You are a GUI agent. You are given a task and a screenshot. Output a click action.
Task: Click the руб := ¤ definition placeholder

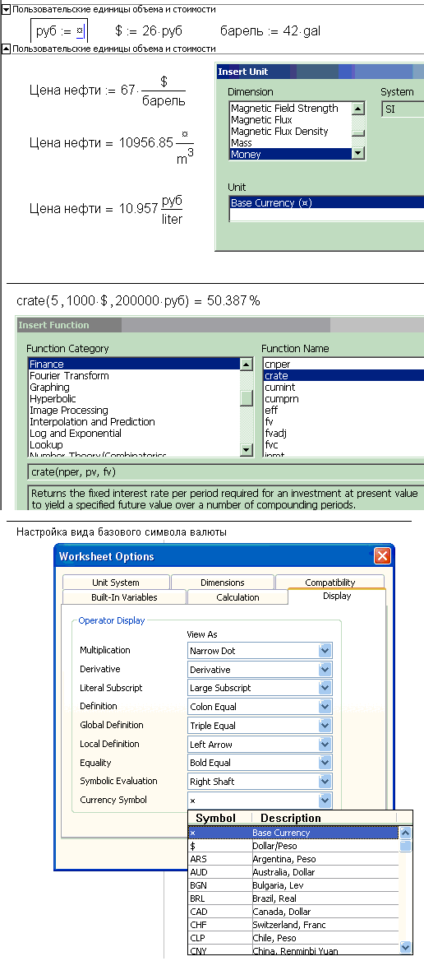80,30
